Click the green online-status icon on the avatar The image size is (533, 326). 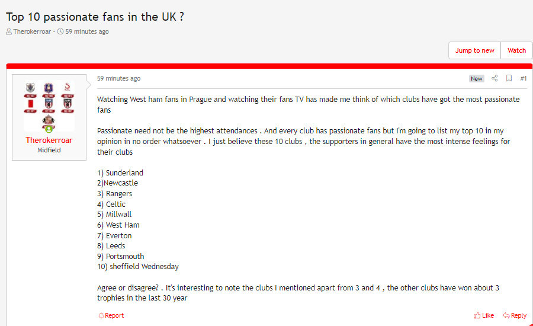click(49, 129)
